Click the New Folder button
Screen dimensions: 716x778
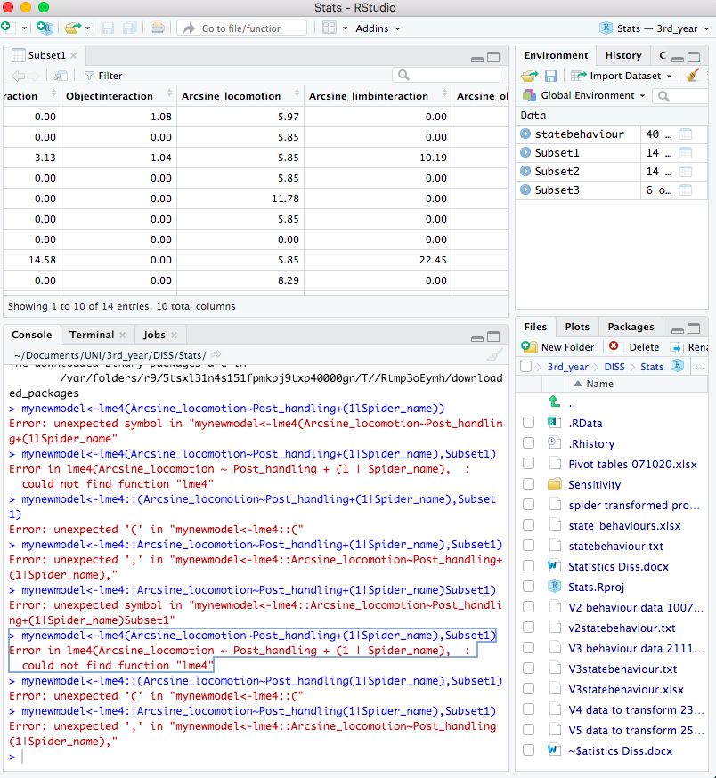click(558, 347)
